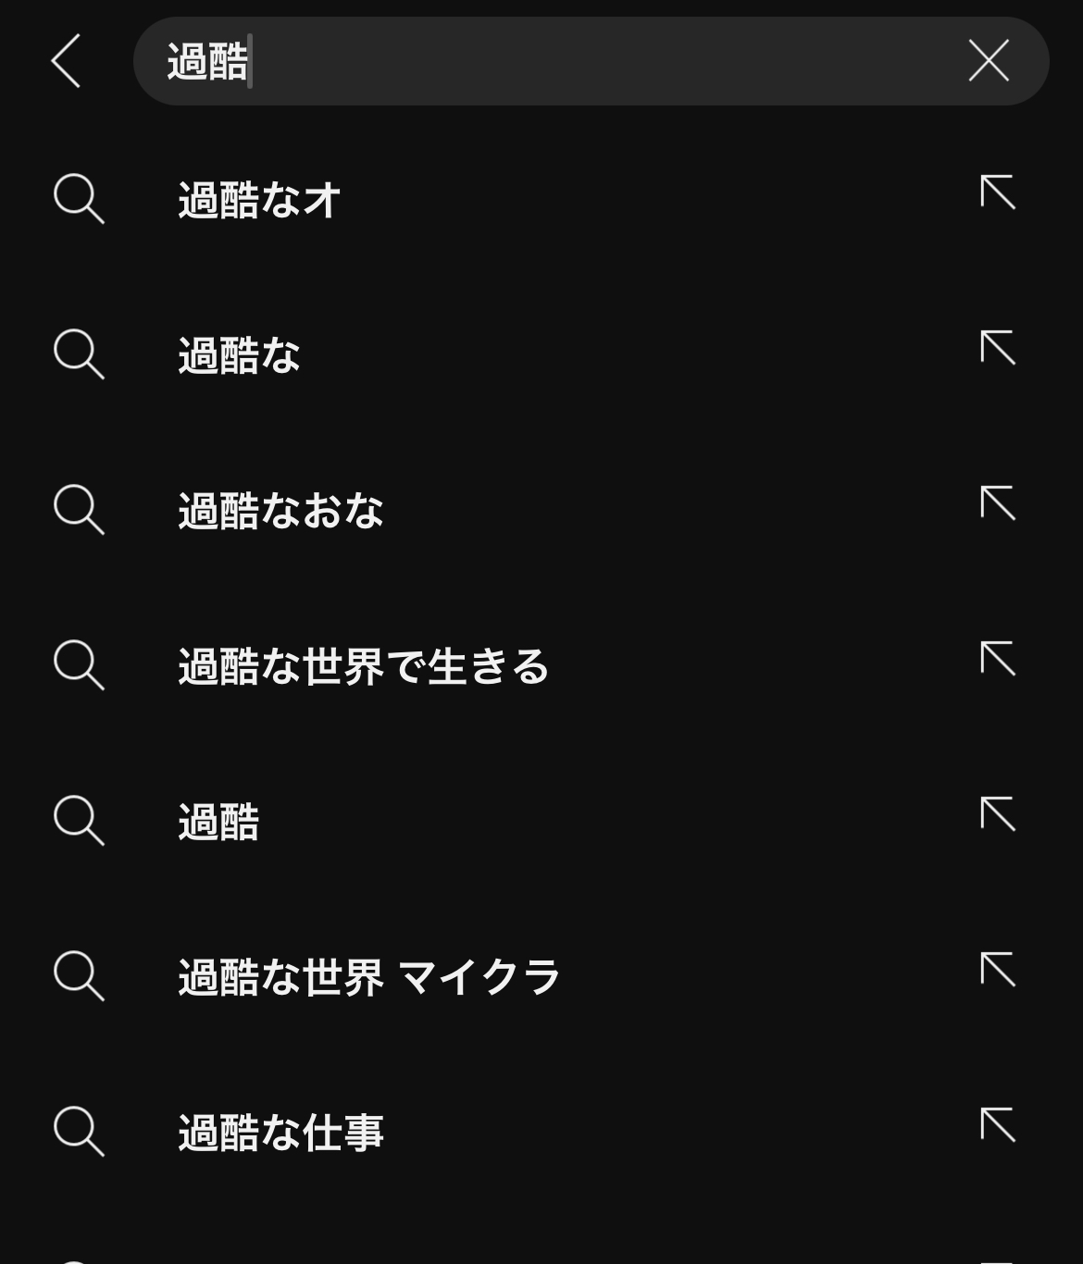Insert 過酷なオ into search box via arrow
This screenshot has width=1083, height=1264.
click(998, 193)
